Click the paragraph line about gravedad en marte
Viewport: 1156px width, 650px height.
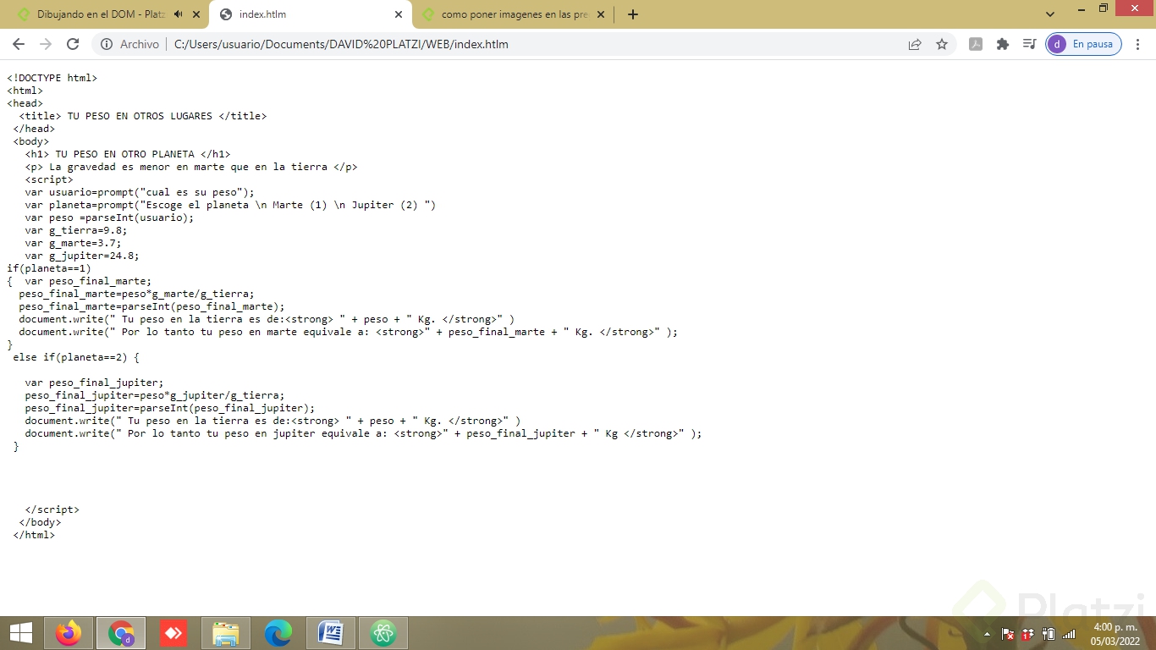point(191,167)
